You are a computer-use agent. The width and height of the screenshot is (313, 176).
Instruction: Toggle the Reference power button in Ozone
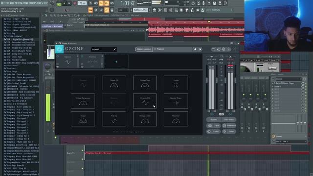pyautogui.click(x=224, y=126)
